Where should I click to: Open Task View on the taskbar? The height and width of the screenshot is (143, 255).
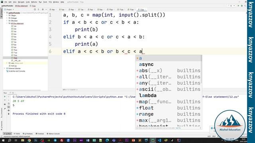click(x=16, y=140)
